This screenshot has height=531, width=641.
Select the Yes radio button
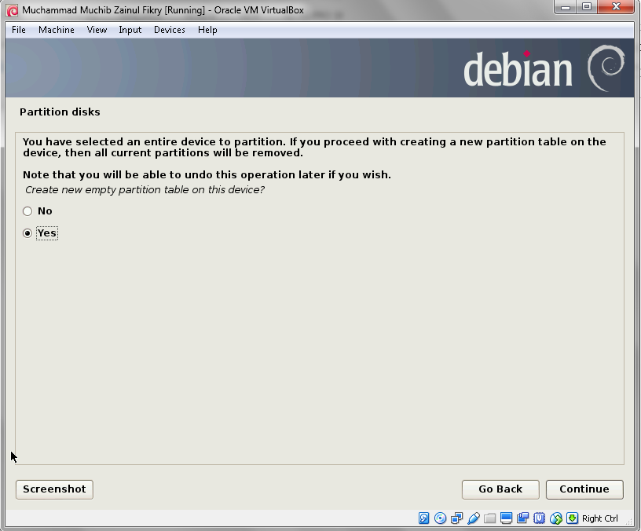pyautogui.click(x=27, y=233)
